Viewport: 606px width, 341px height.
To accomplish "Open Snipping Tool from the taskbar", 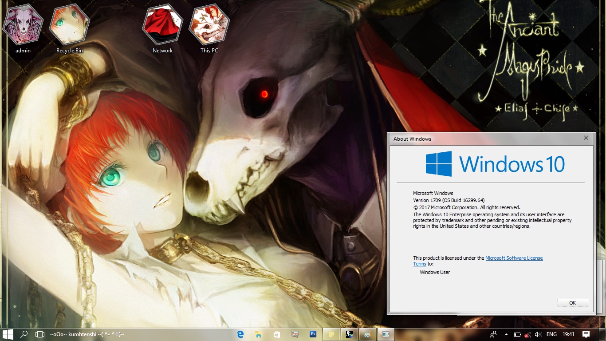I will (x=295, y=334).
